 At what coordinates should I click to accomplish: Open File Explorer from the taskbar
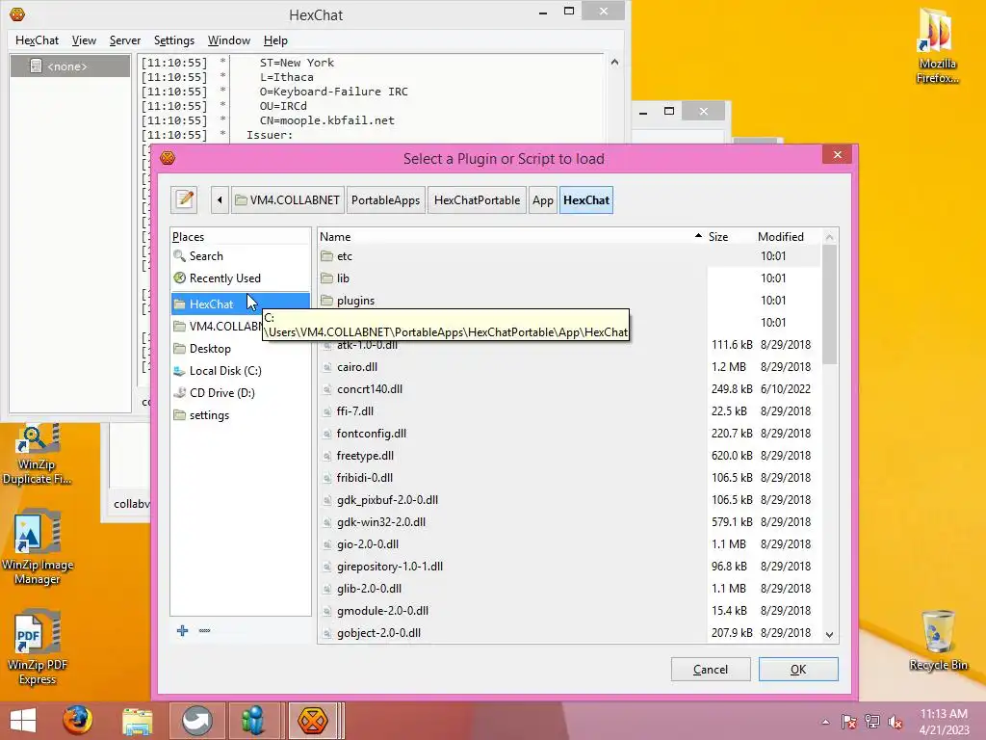point(138,721)
